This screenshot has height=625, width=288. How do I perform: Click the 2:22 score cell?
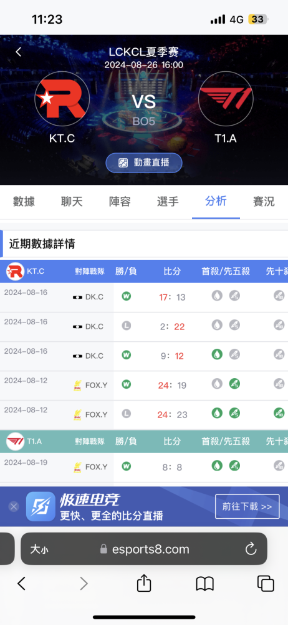click(x=172, y=327)
